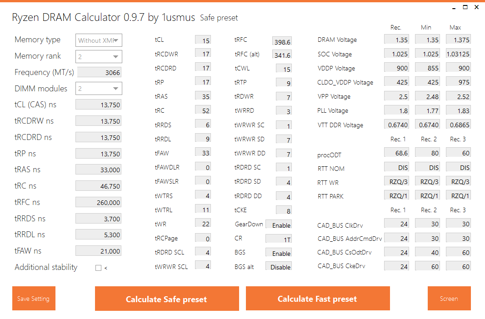Select the tRTP value 9

(x=284, y=83)
